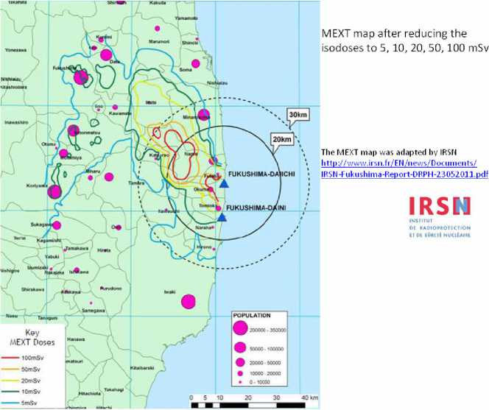
Task: Click the 'Kawamata' town label
Action: [120, 113]
